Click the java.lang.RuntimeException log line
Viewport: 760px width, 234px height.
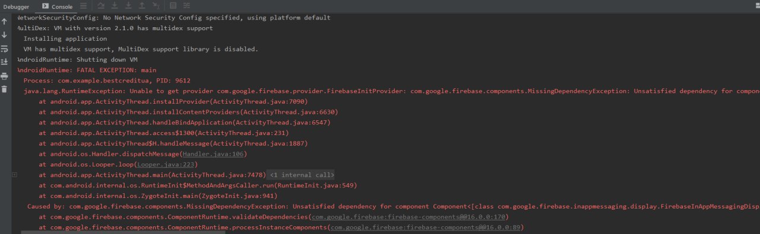coord(392,91)
